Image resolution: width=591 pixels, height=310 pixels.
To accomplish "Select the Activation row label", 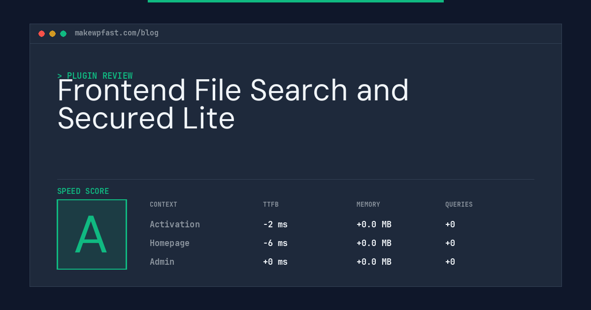I will pos(175,224).
